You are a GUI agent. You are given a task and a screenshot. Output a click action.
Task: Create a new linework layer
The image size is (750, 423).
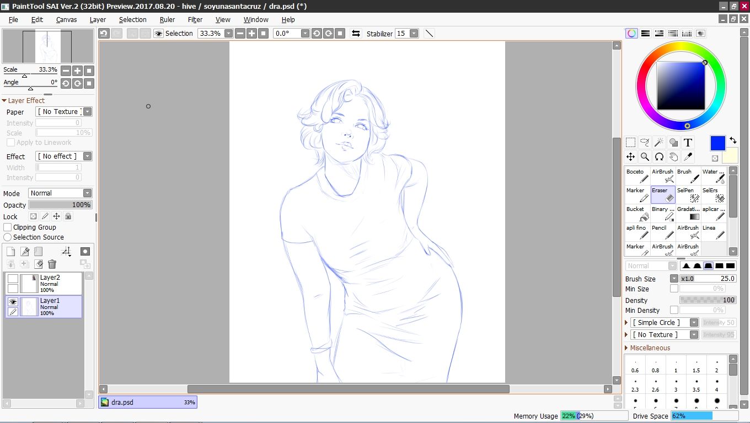[25, 252]
